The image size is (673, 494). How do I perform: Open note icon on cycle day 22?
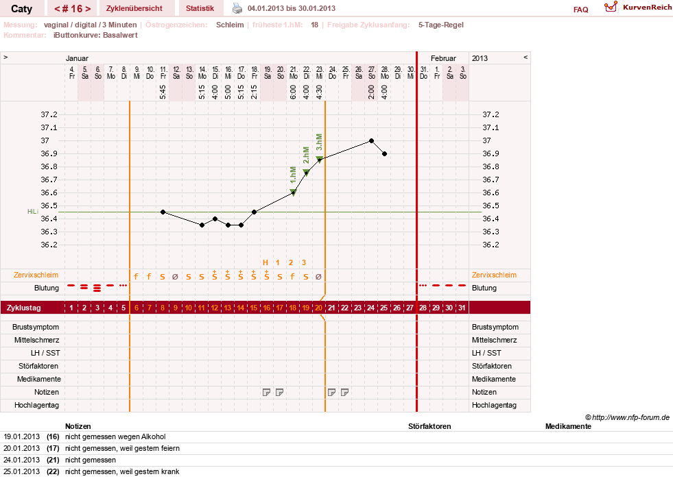coord(344,393)
